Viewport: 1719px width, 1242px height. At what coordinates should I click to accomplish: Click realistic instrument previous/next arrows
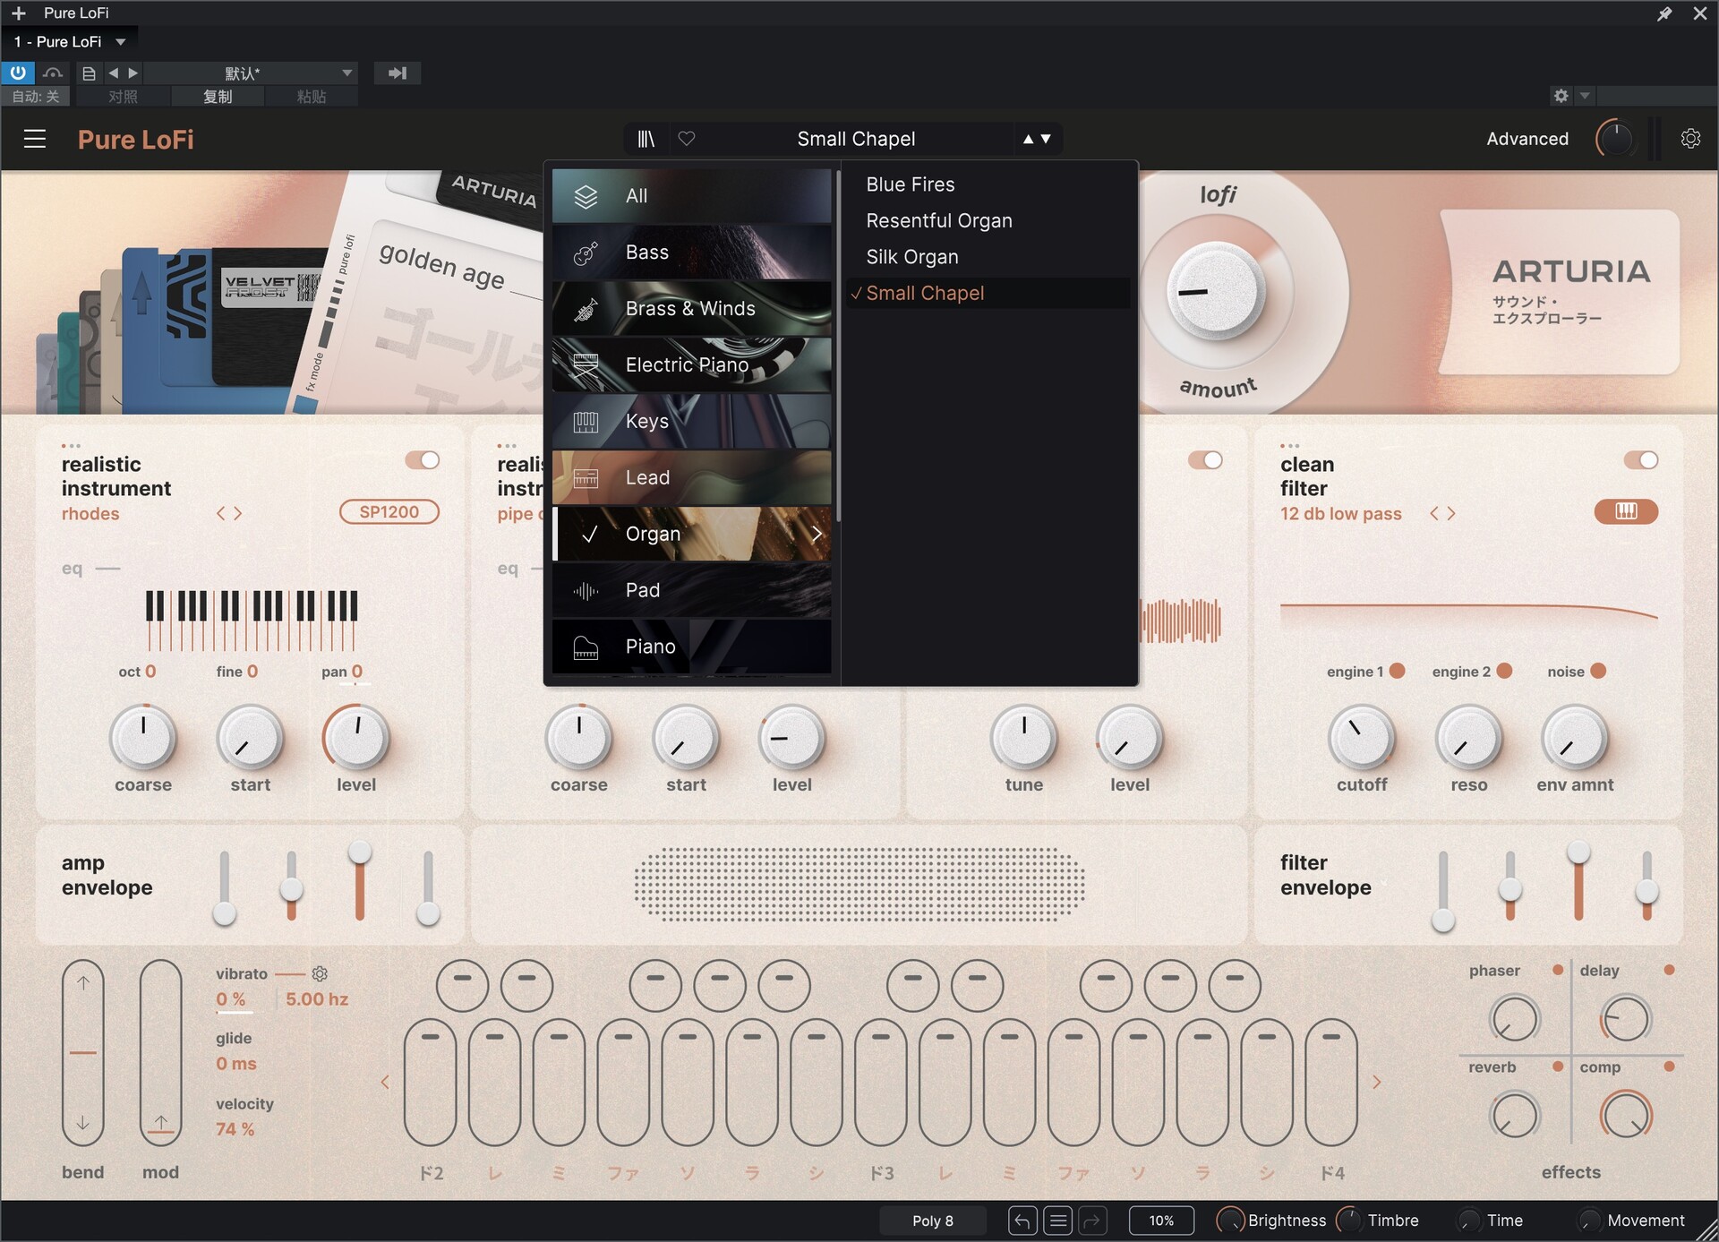(229, 513)
